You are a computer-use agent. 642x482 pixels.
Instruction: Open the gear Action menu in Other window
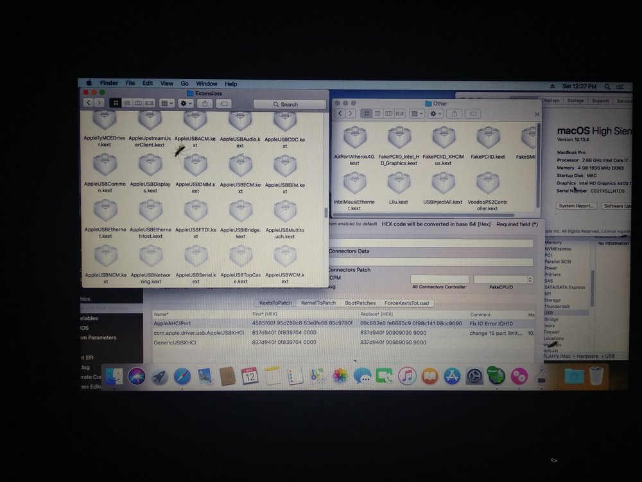pos(436,114)
